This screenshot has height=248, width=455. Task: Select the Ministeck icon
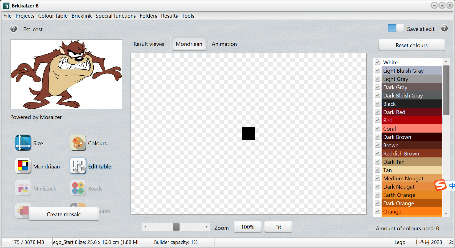coord(23,188)
